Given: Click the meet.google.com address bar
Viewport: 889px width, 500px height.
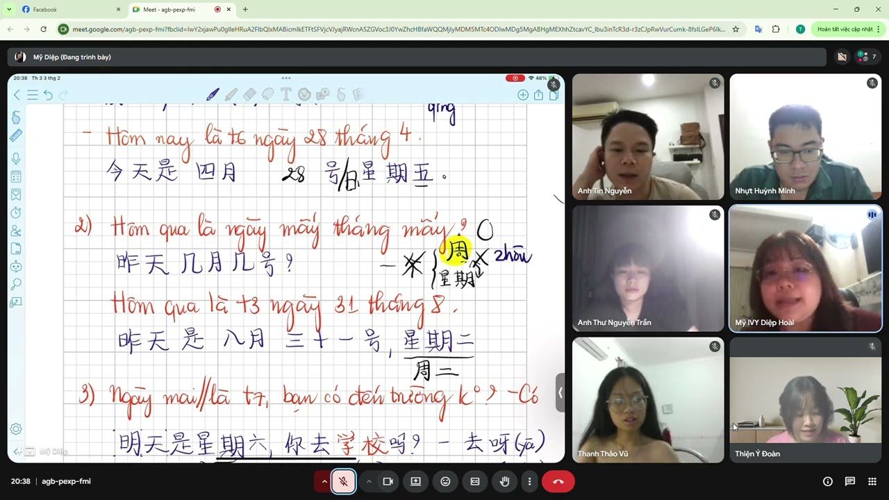Looking at the screenshot, I should point(399,29).
